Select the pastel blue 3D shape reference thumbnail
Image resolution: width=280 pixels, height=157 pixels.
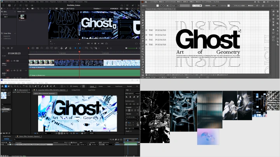pos(208,137)
